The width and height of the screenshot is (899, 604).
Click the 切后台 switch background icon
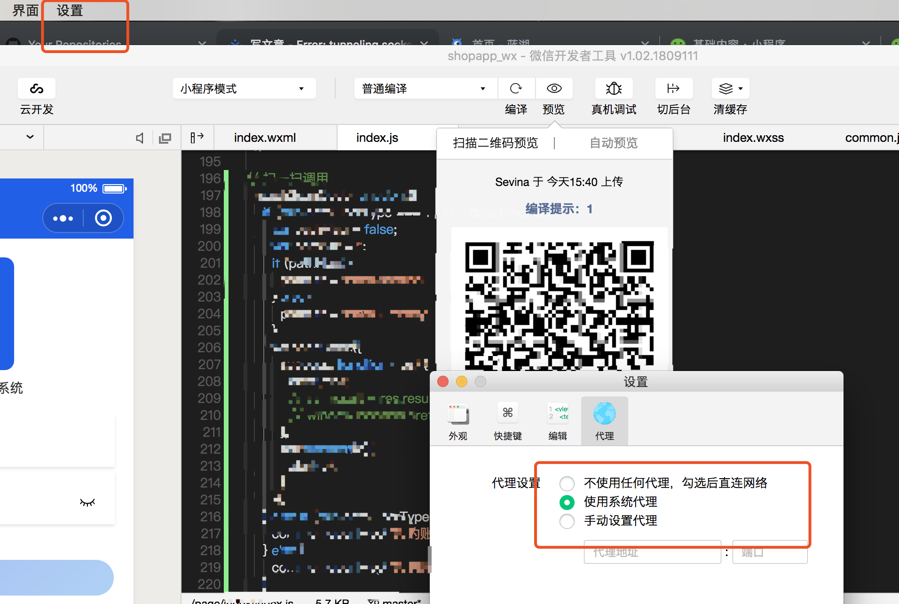674,88
